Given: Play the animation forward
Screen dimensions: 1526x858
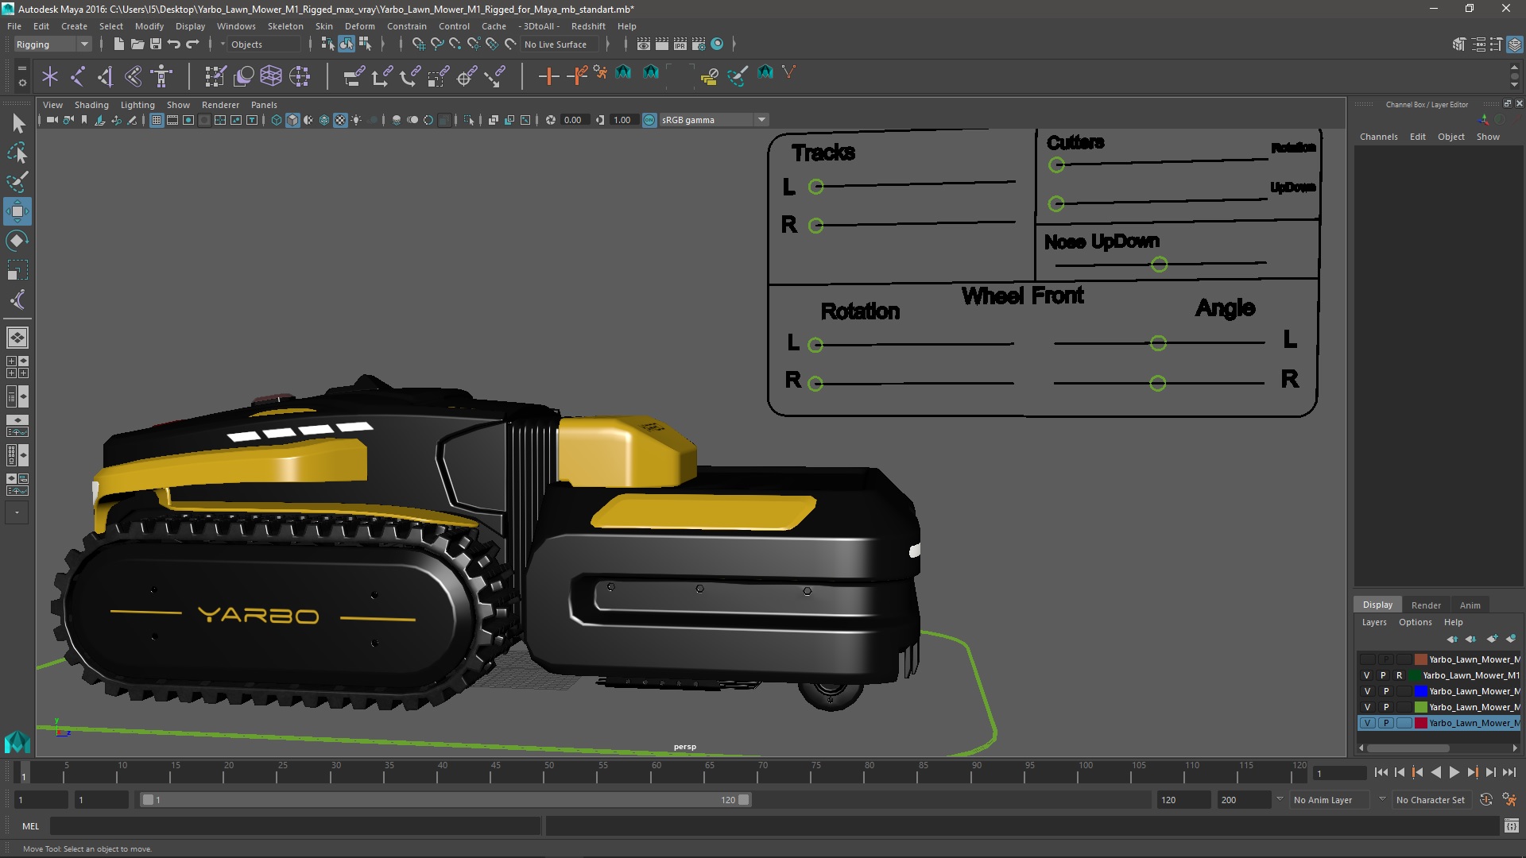Looking at the screenshot, I should coord(1454,772).
